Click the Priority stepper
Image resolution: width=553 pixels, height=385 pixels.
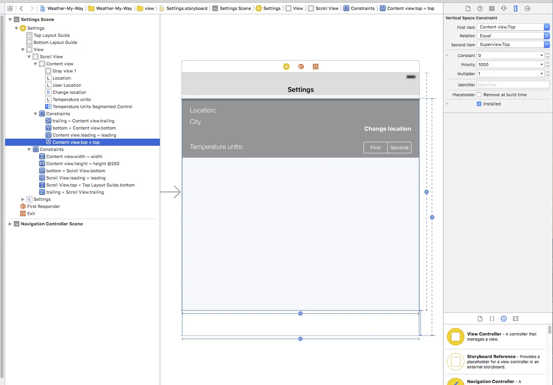click(x=547, y=65)
